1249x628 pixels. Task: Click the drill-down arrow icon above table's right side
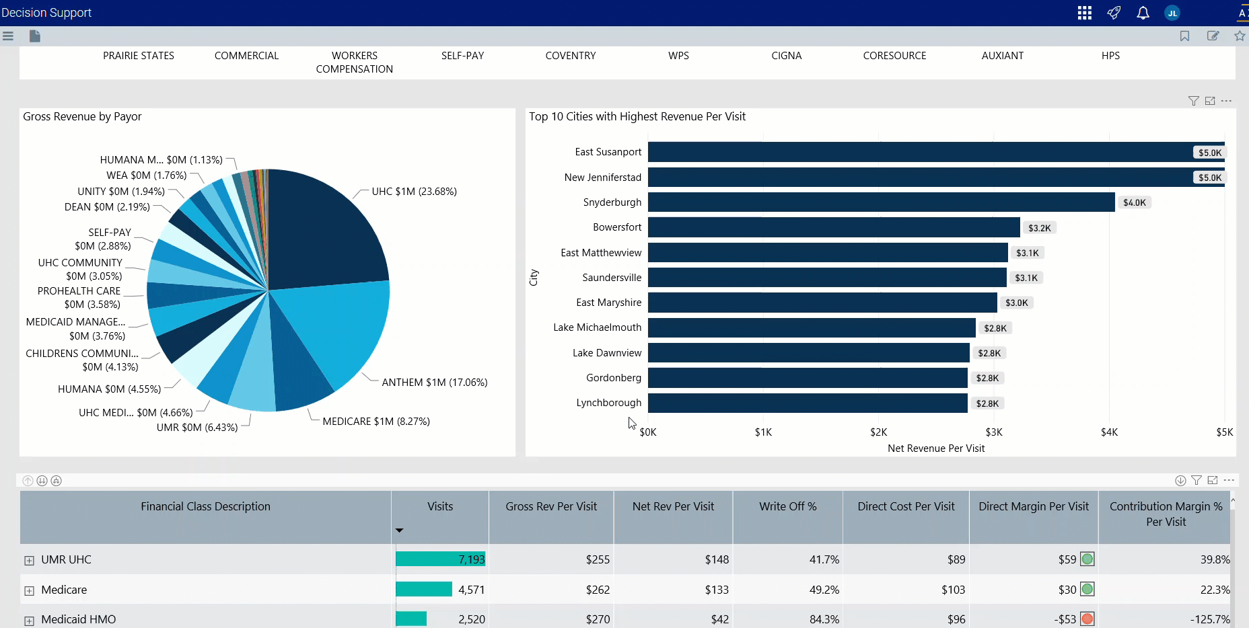click(x=1180, y=481)
